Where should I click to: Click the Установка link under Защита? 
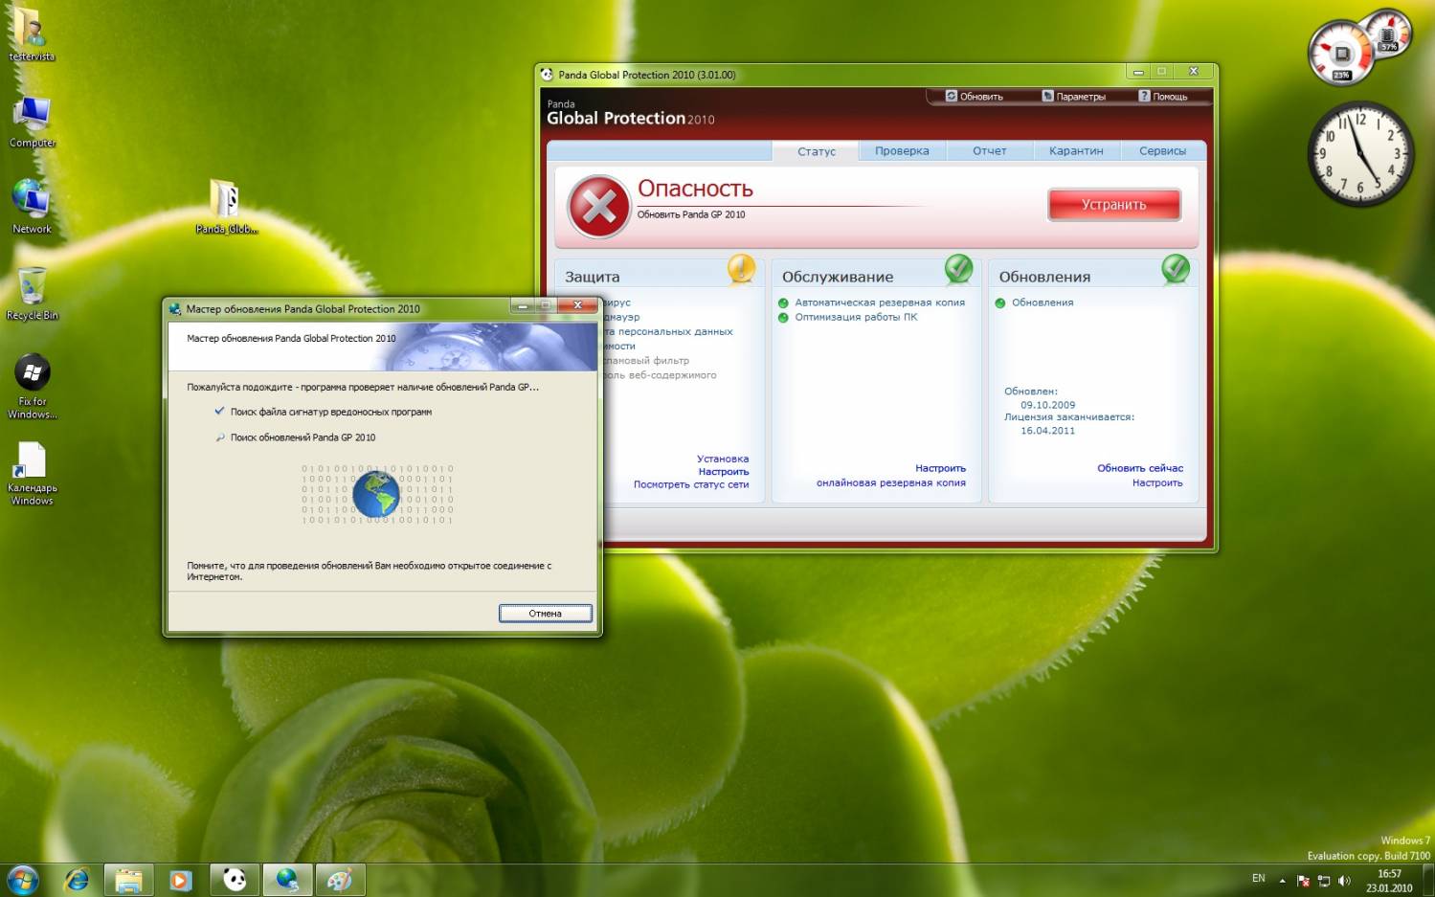pyautogui.click(x=723, y=460)
